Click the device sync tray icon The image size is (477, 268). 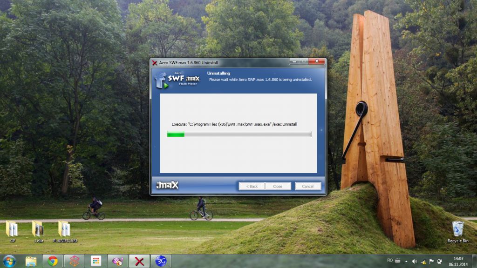coord(439,261)
